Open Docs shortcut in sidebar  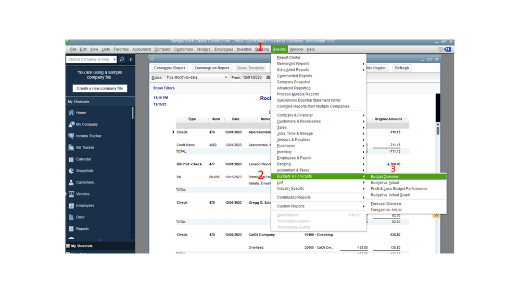pyautogui.click(x=80, y=217)
